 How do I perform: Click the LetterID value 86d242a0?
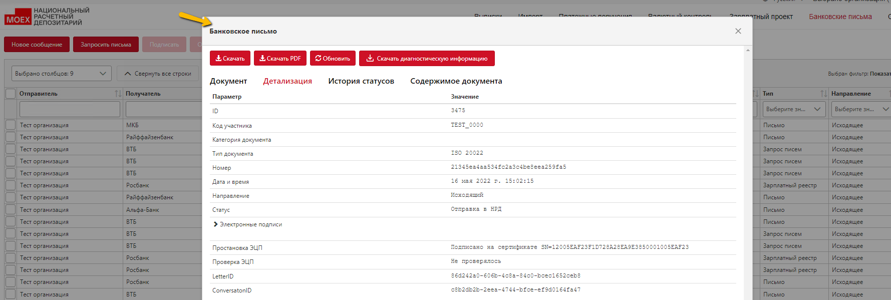click(x=515, y=276)
